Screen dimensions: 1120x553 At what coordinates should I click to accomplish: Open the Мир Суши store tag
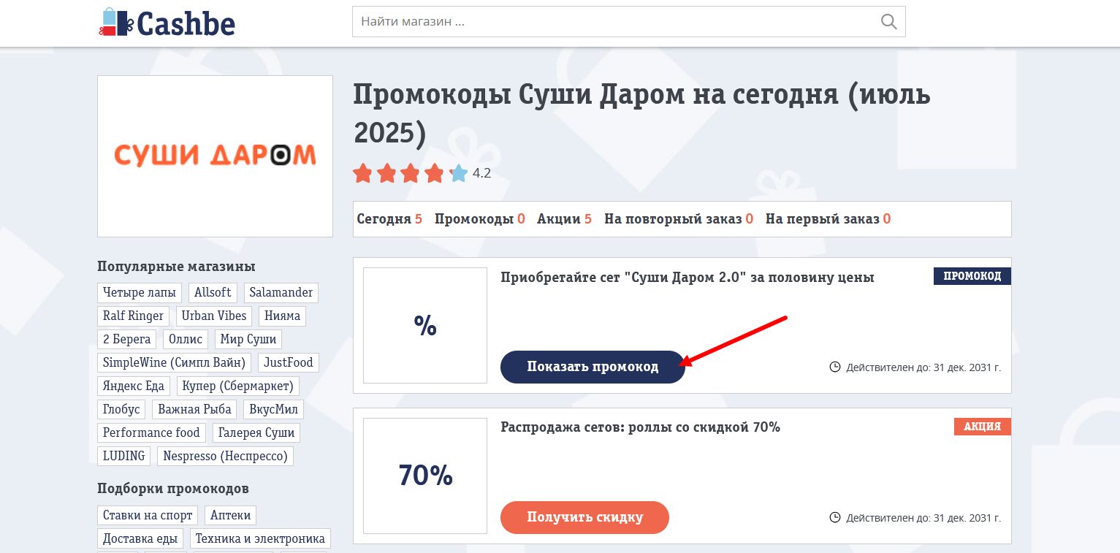(248, 339)
